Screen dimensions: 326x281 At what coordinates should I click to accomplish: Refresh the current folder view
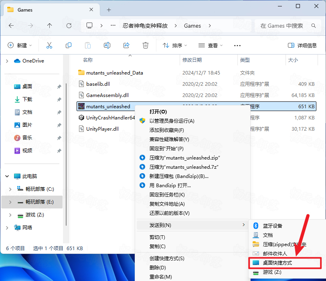pyautogui.click(x=69, y=26)
